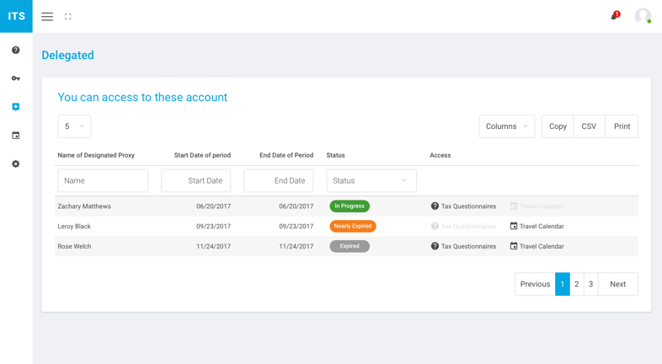Click the Print button

[x=622, y=126]
